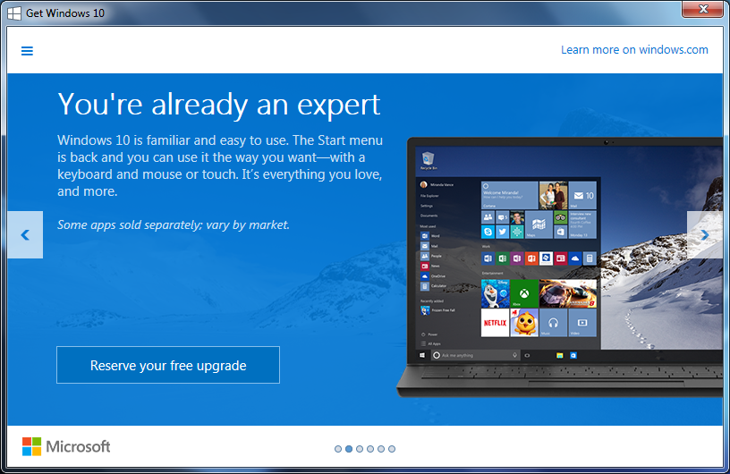Select the last slide indicator dot

pos(392,449)
